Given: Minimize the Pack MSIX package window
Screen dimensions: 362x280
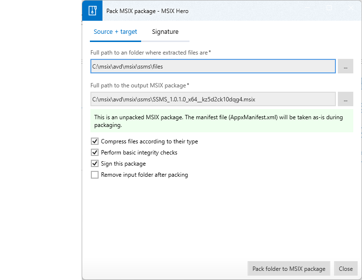Looking at the screenshot, I should [x=307, y=8].
